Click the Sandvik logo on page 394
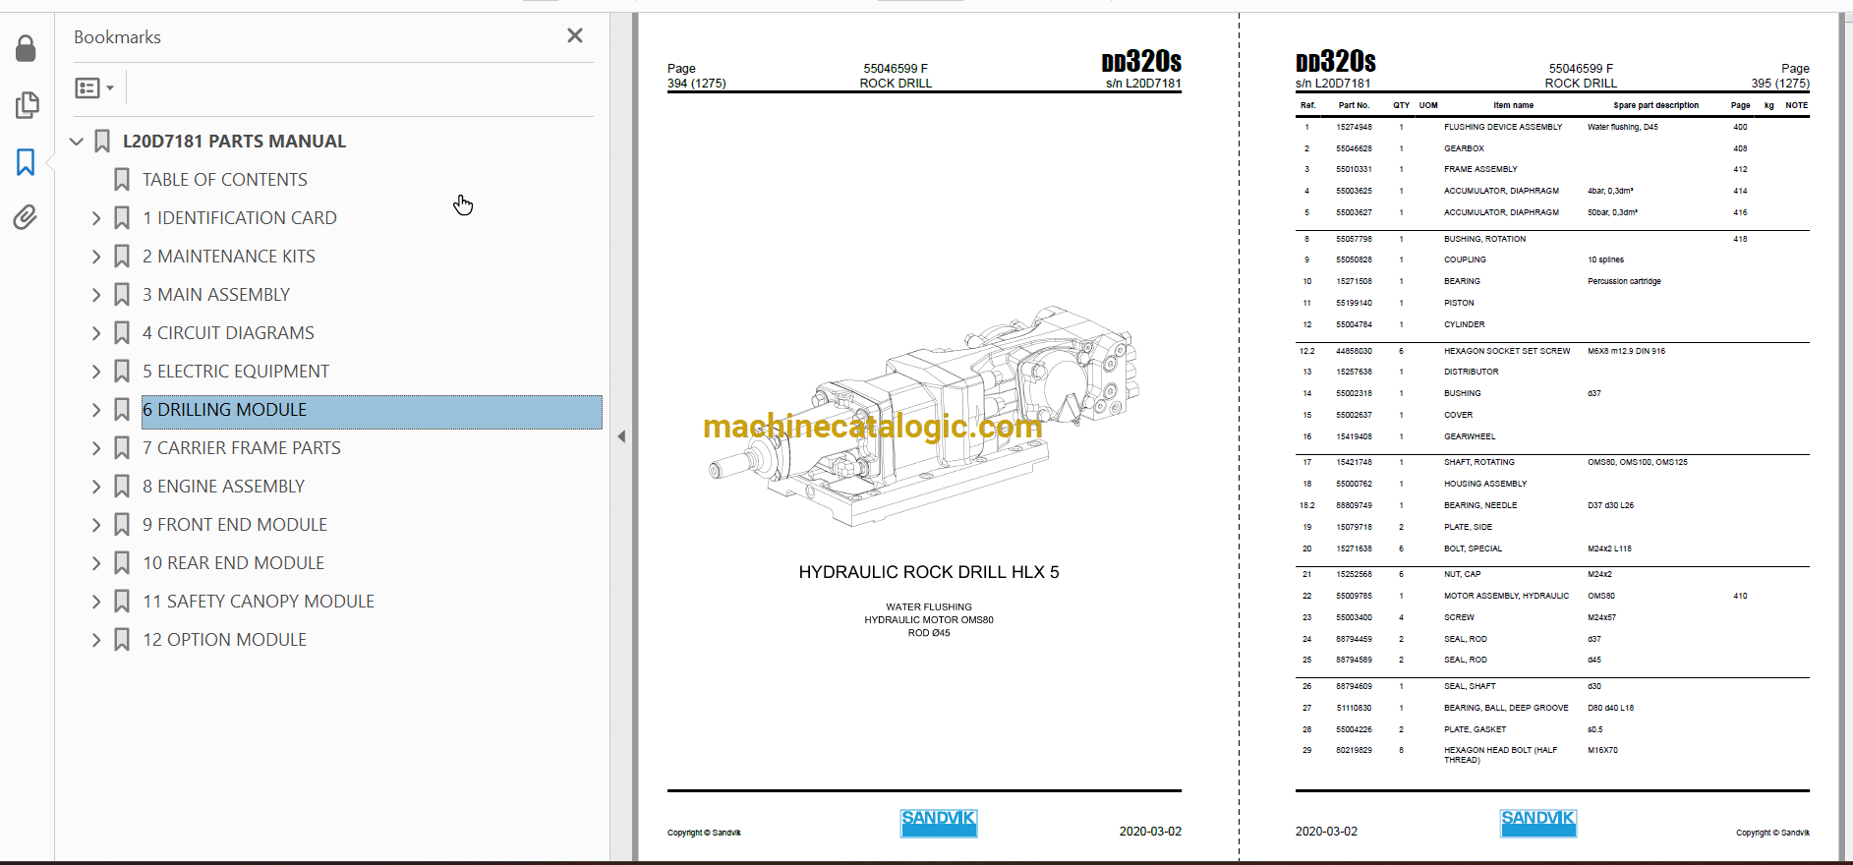 [x=939, y=823]
